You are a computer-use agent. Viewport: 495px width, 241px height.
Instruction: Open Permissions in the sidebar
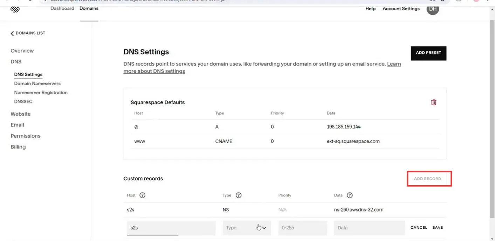(26, 136)
